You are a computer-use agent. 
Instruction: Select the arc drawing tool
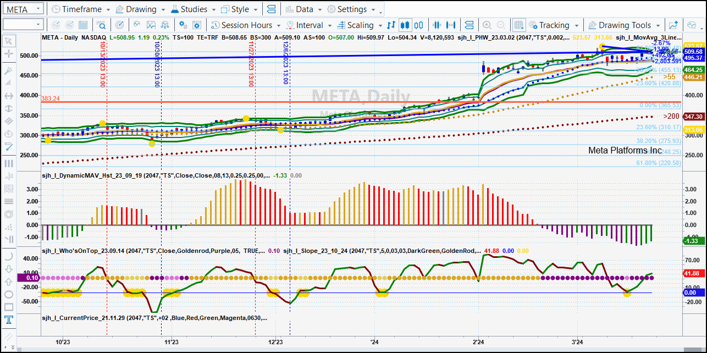click(9, 256)
